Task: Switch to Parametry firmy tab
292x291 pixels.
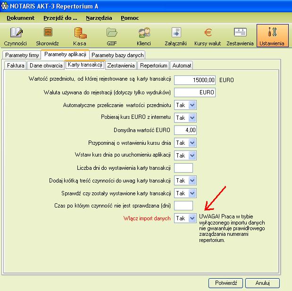Action: (x=22, y=55)
